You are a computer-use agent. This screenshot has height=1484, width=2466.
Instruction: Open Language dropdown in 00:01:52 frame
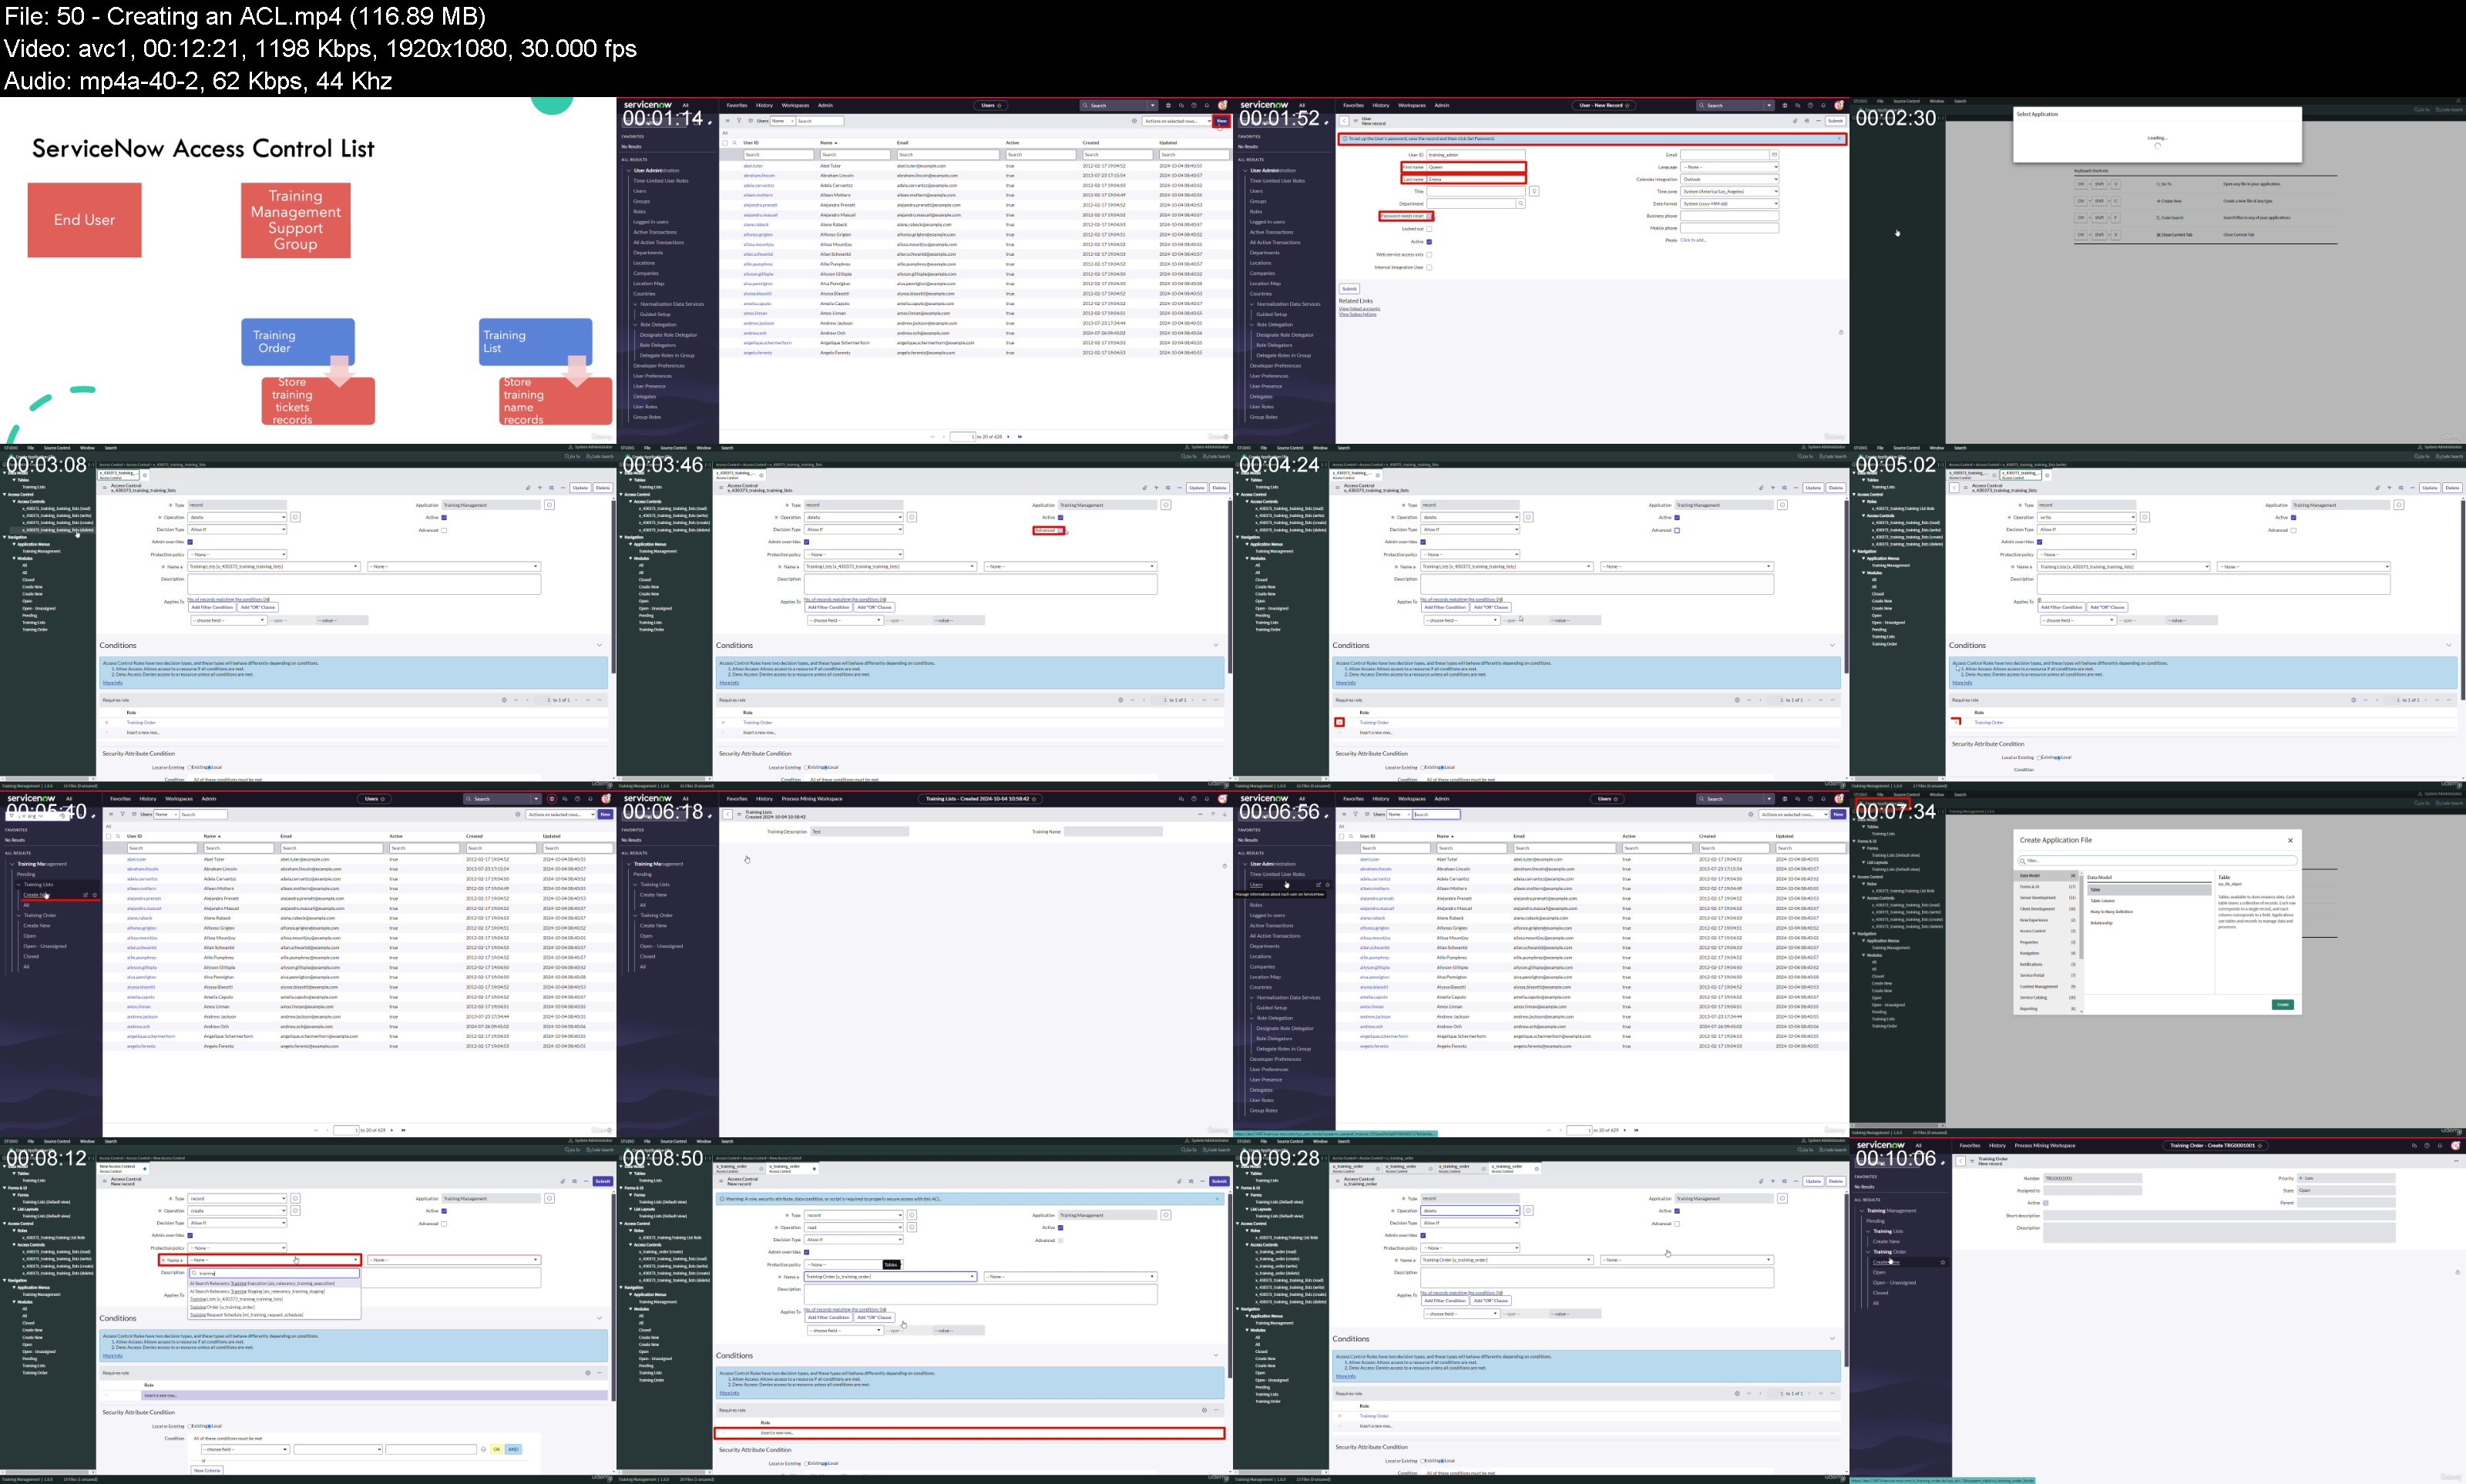(1729, 167)
